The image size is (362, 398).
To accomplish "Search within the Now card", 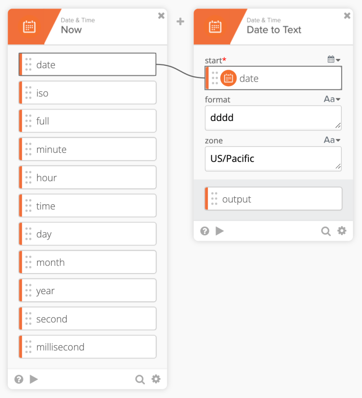I will (140, 379).
